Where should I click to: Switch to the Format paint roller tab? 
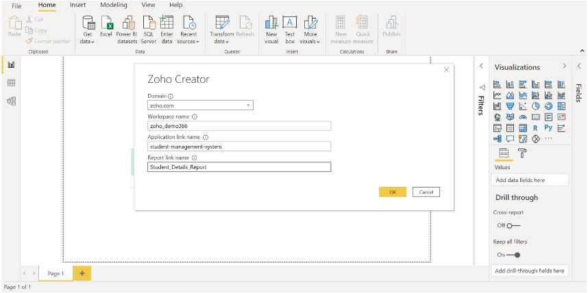click(522, 153)
